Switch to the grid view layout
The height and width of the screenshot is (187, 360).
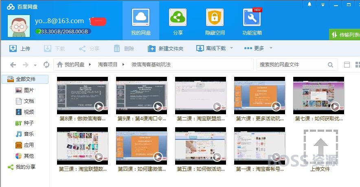pos(358,65)
